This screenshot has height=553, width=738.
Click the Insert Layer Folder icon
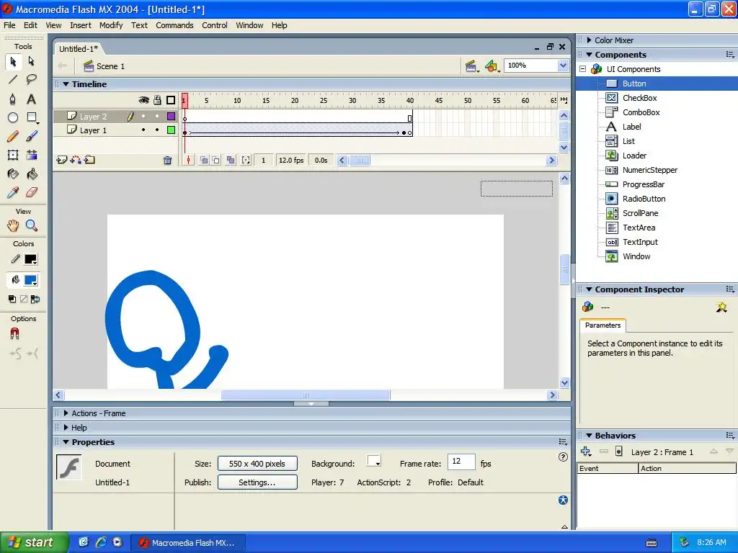click(89, 160)
